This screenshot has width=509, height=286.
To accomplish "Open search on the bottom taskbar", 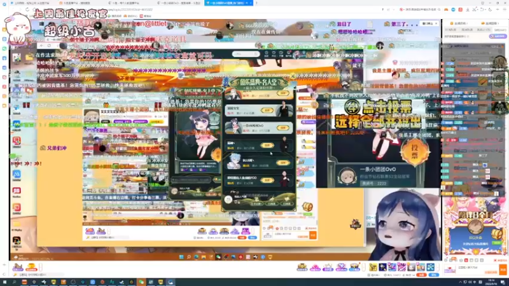I will [x=14, y=282].
